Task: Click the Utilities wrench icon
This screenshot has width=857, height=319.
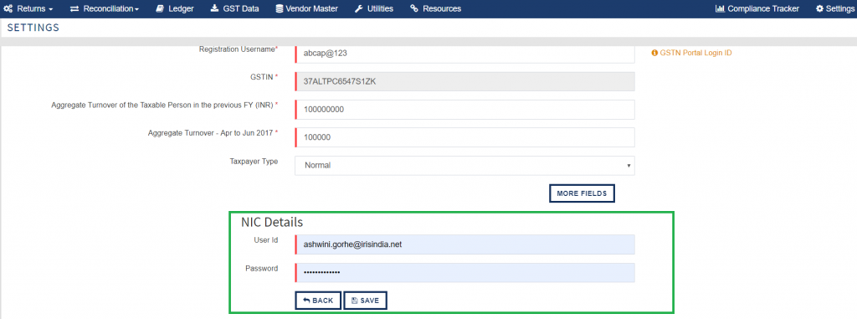Action: pyautogui.click(x=358, y=8)
